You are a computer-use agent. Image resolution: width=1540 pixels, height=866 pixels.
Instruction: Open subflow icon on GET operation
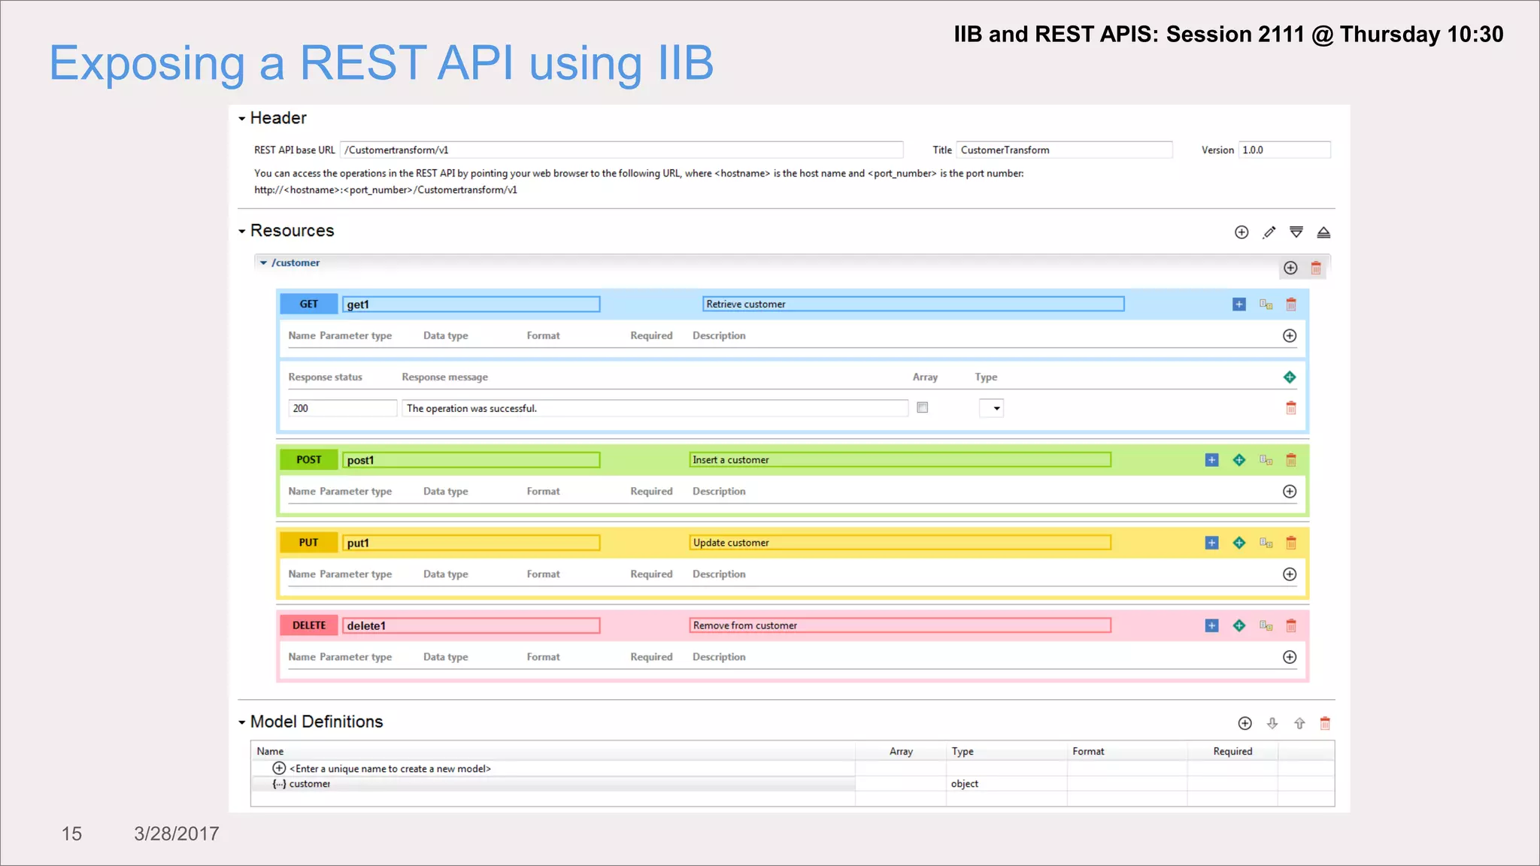pyautogui.click(x=1266, y=304)
